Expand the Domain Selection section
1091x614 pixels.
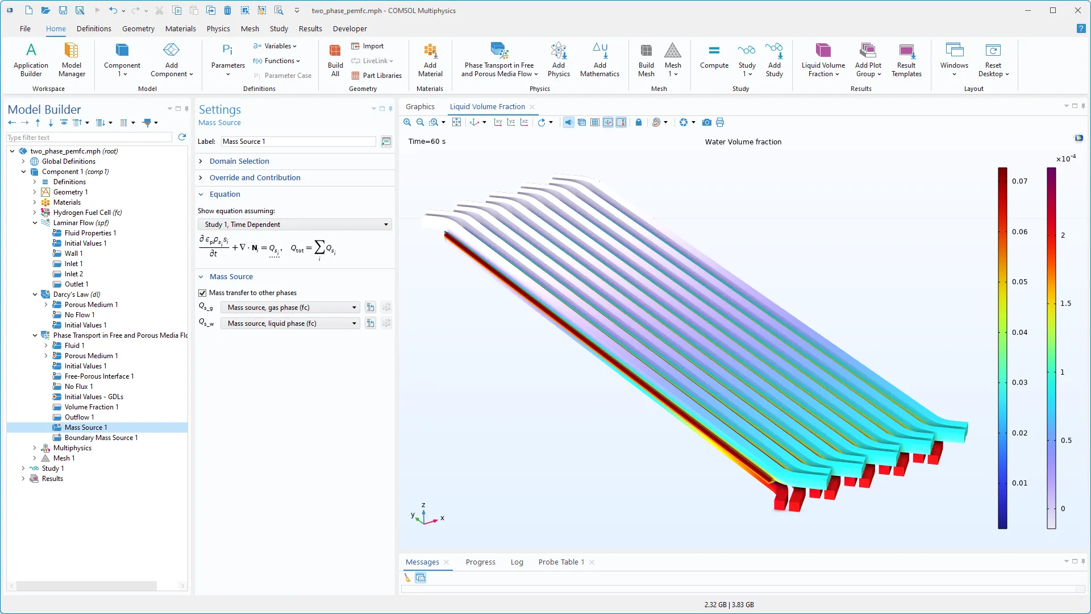tap(239, 161)
